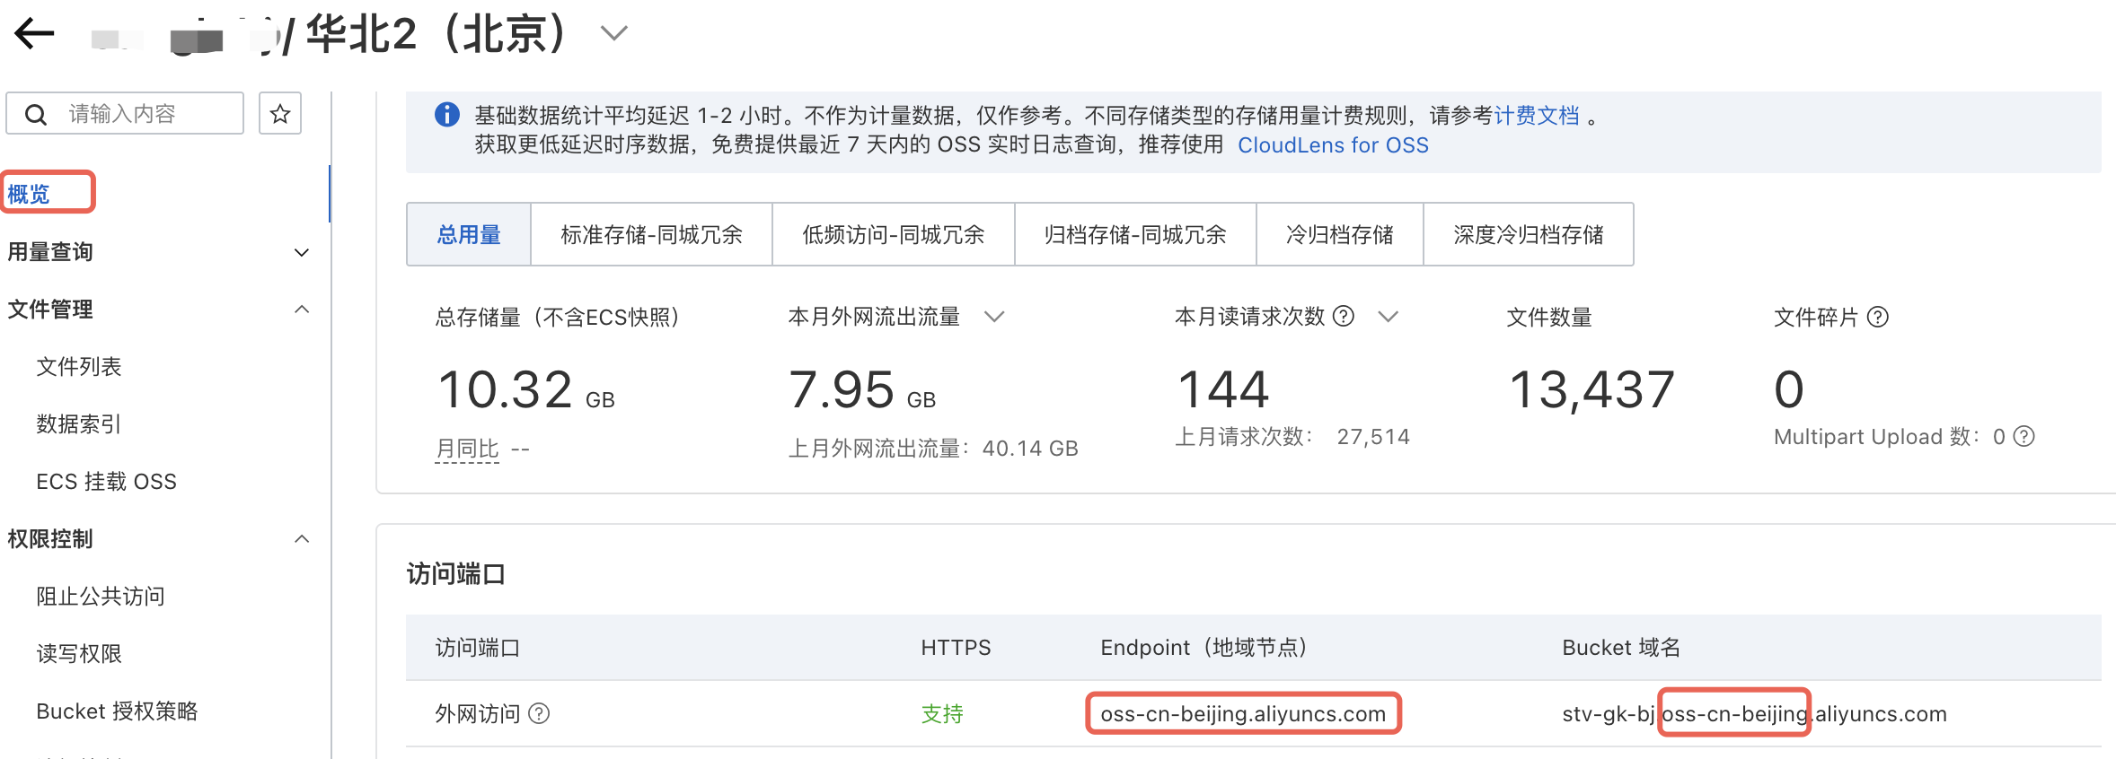Switch to the 深度冷归档存储 tab

pos(1528,235)
